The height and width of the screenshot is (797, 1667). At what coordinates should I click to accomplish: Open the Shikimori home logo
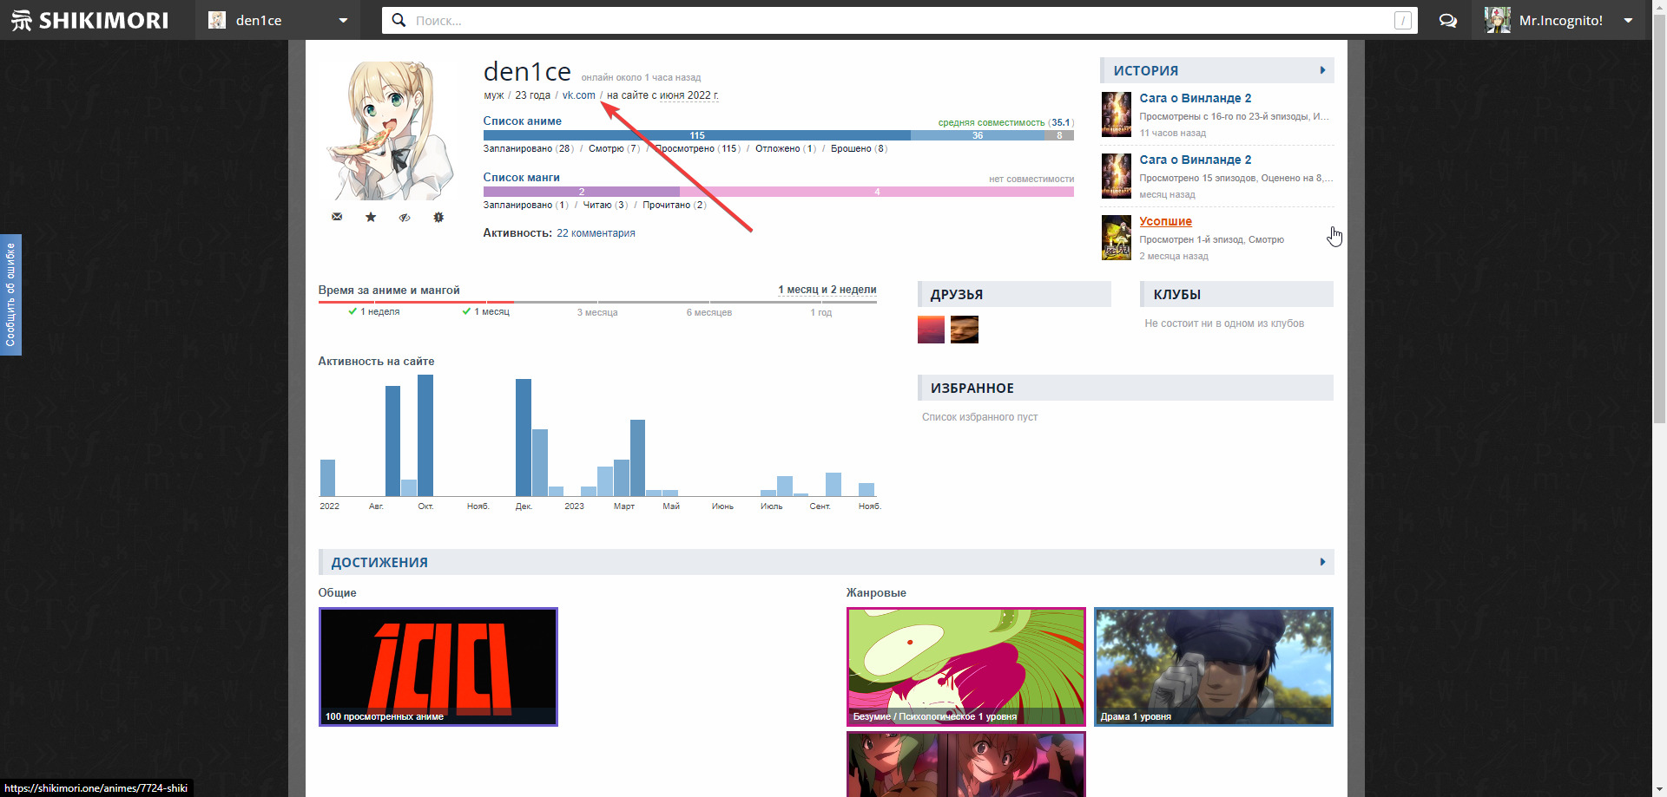click(90, 20)
